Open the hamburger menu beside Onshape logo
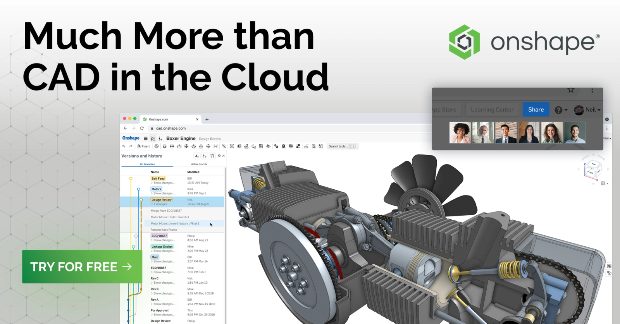 146,139
